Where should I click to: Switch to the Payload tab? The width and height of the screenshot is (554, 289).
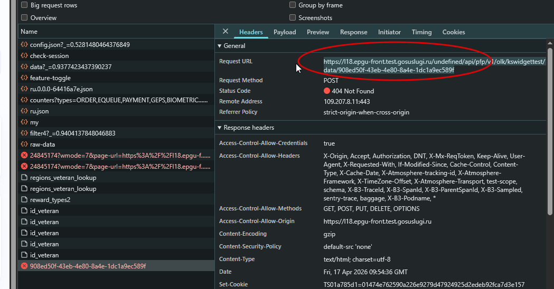(285, 32)
